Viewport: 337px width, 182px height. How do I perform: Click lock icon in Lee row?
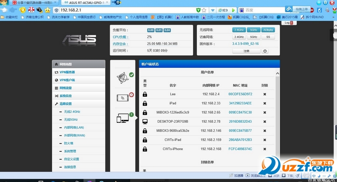coord(145,94)
